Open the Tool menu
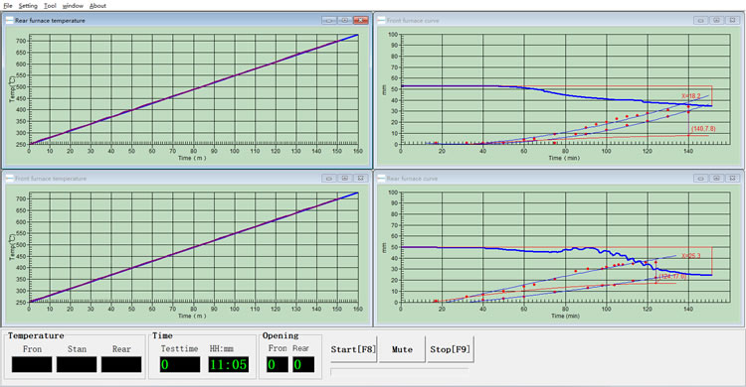746x387 pixels. pos(50,6)
